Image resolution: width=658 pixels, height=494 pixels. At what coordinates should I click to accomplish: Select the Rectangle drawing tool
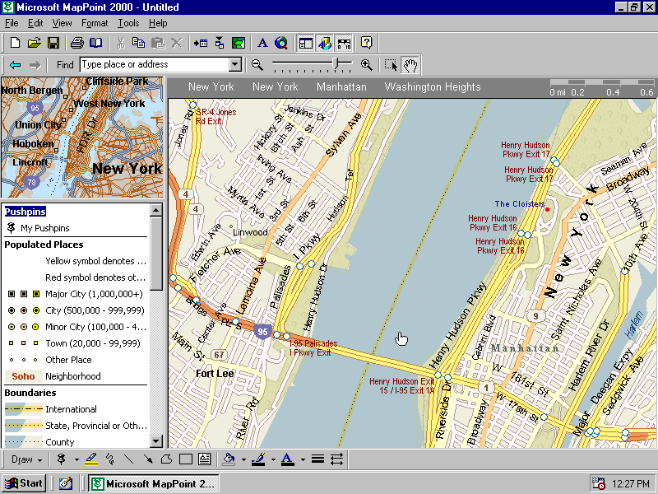pyautogui.click(x=186, y=459)
